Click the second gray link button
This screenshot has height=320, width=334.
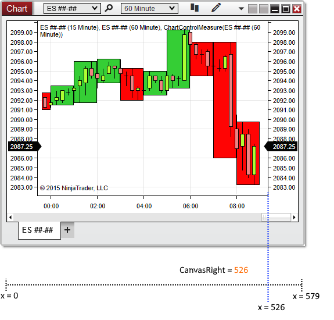tap(264, 9)
